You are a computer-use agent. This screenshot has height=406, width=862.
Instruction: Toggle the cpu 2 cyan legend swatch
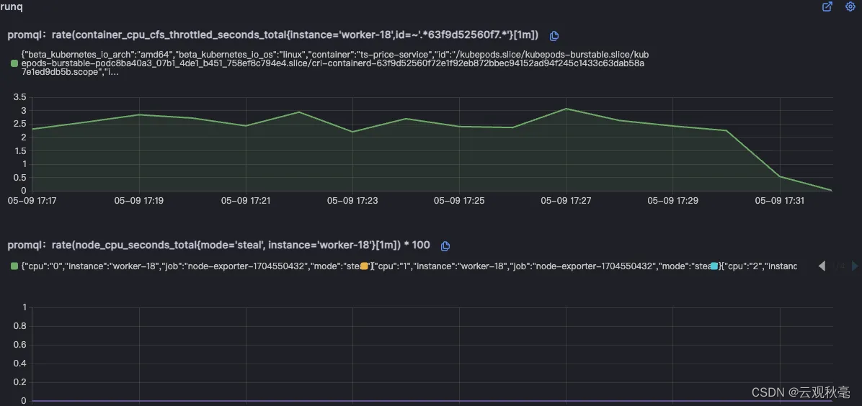pos(714,266)
